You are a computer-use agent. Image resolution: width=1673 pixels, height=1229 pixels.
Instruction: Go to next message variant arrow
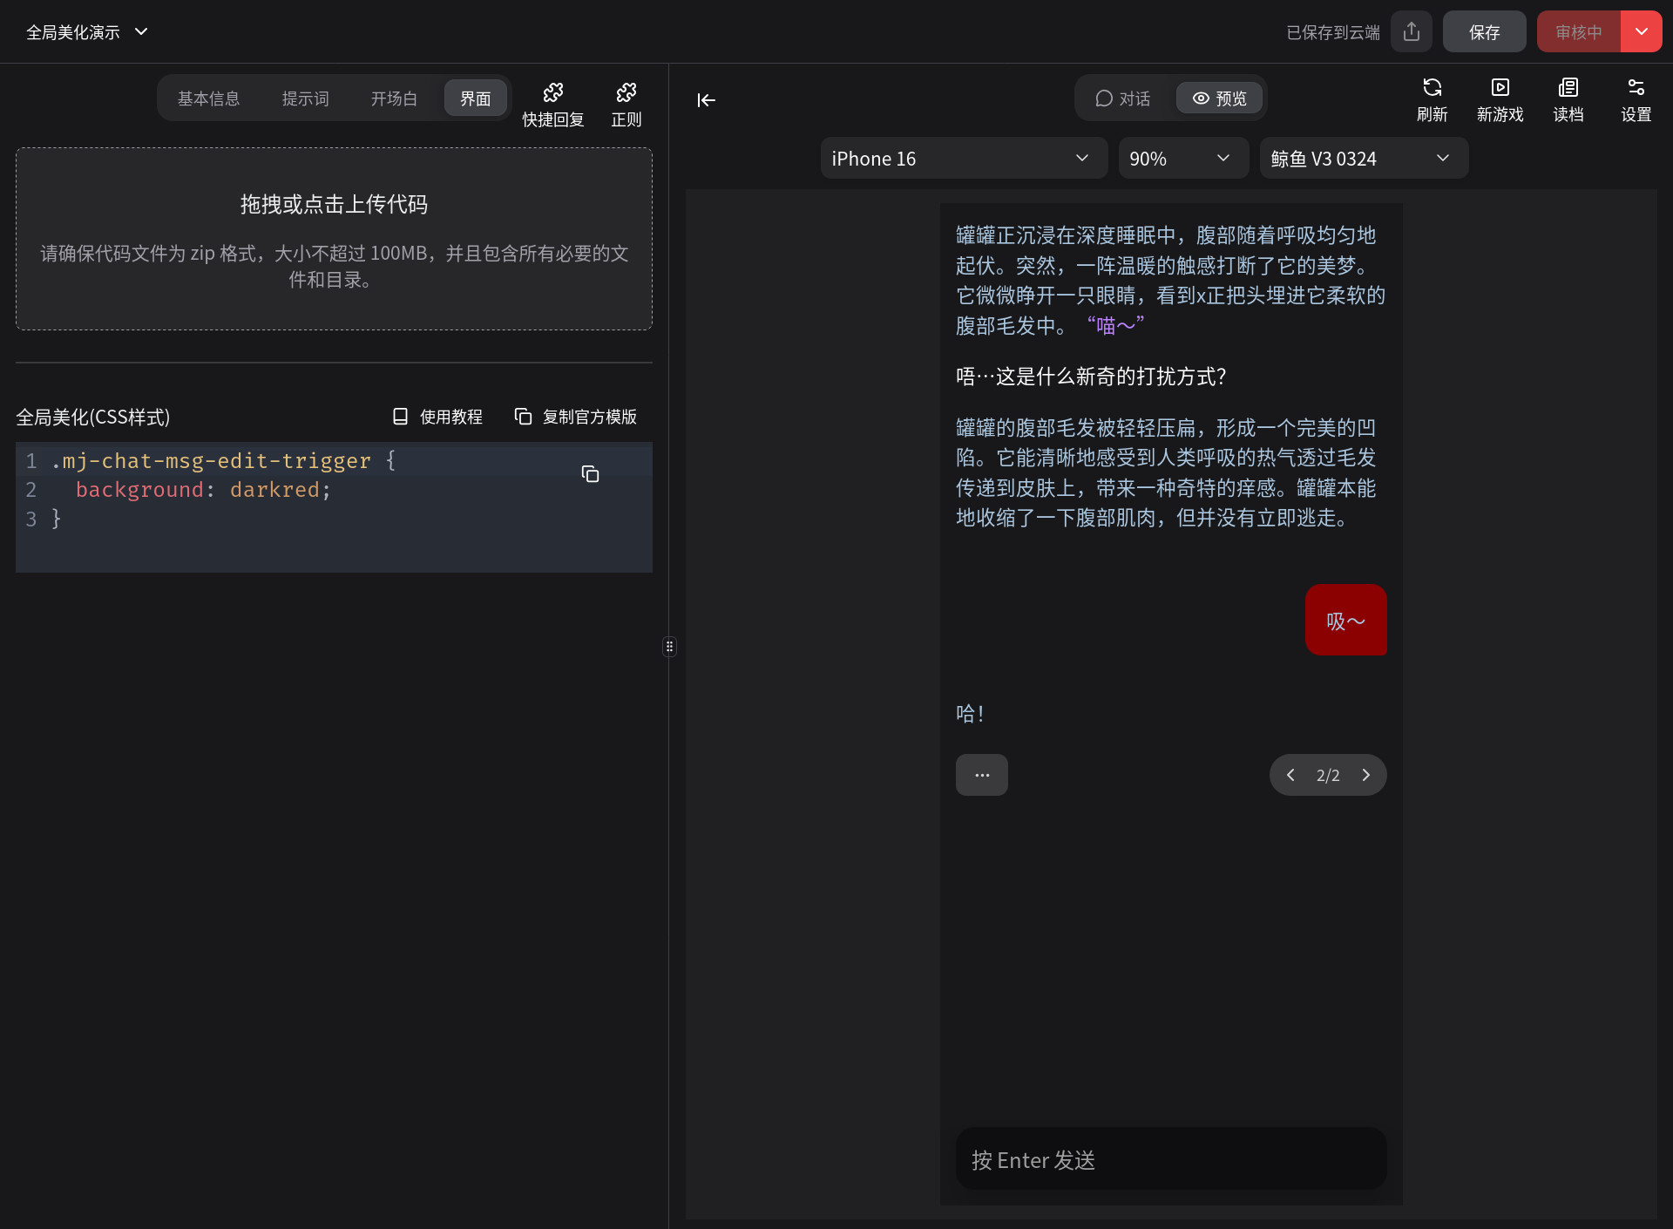click(x=1366, y=775)
